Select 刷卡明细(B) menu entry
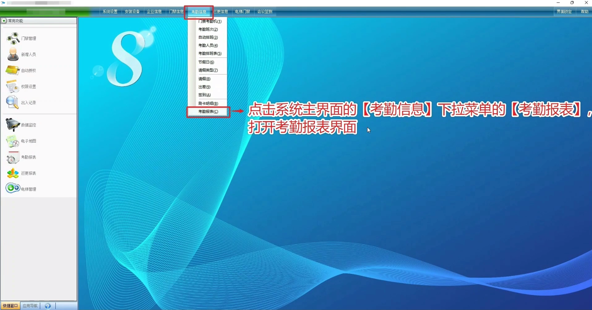Screen dimensions: 592x310 (x=208, y=103)
